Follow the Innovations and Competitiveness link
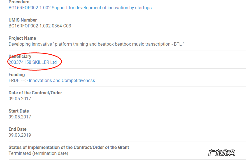The height and width of the screenshot is (161, 246). click(x=62, y=81)
